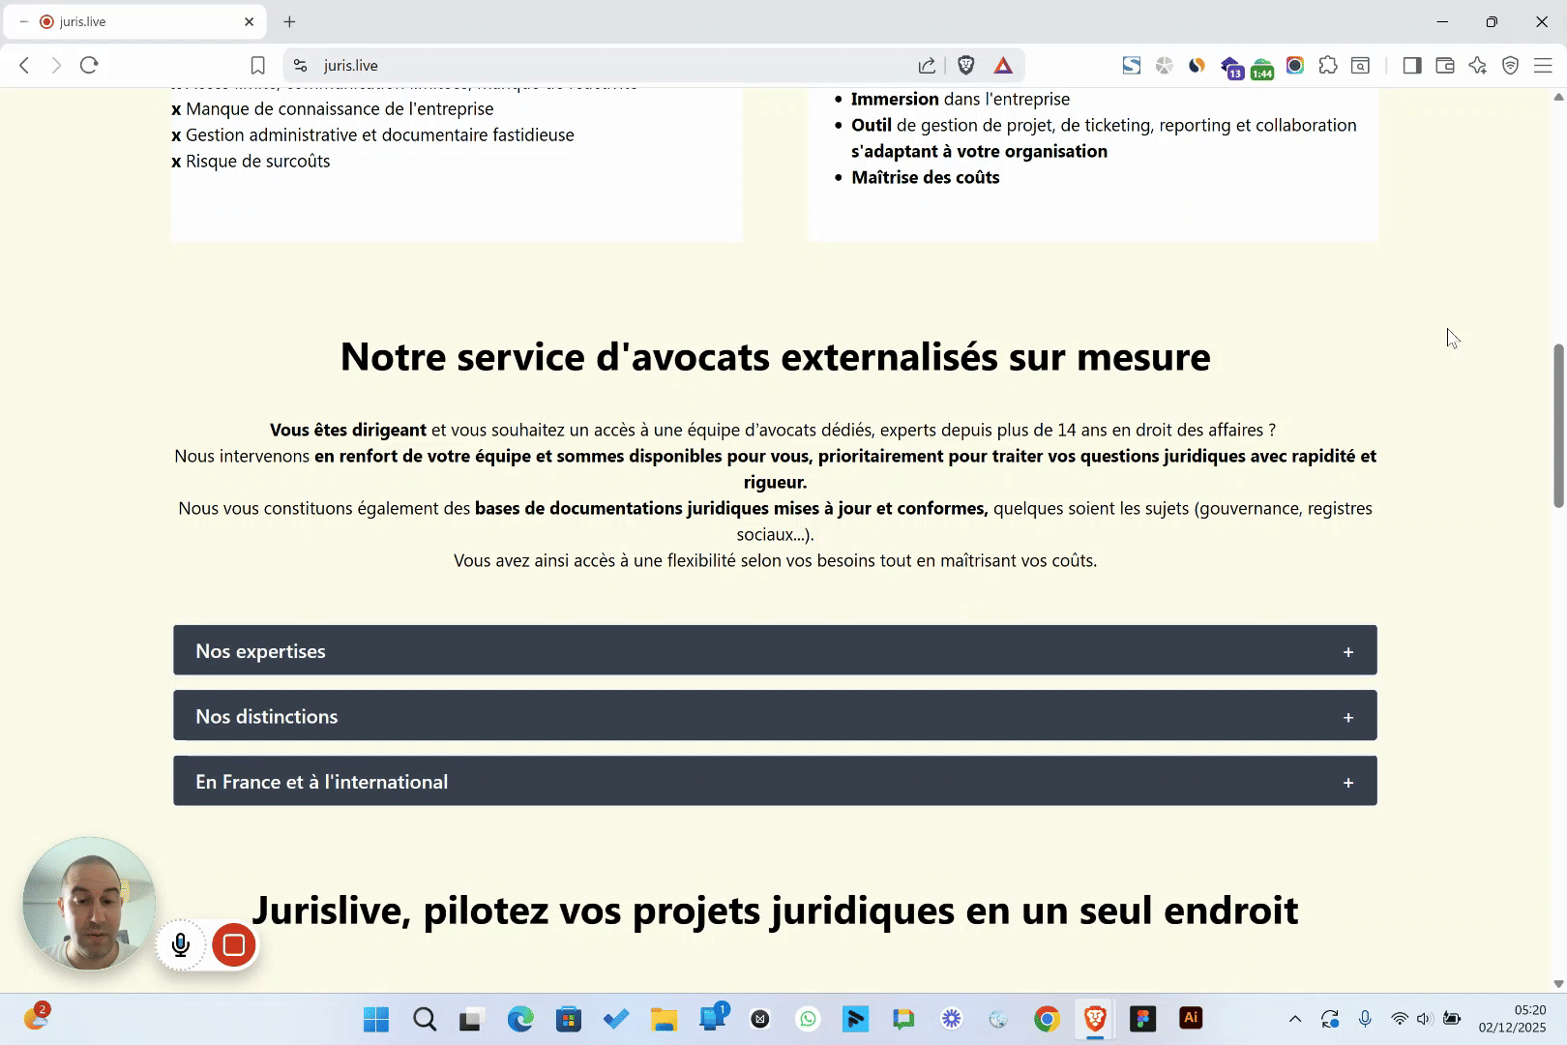This screenshot has height=1045, width=1567.
Task: Click the page vertical scrollbar thumb
Action: (x=1558, y=426)
